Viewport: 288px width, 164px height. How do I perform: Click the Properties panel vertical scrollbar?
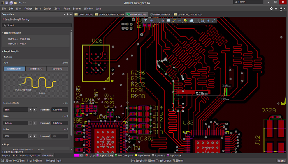71,84
